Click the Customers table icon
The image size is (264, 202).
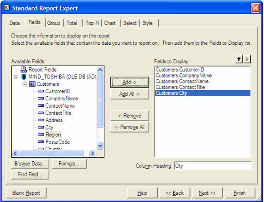[x=32, y=84]
